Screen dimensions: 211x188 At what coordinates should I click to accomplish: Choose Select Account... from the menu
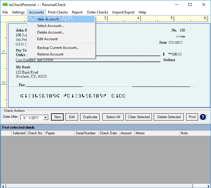(61, 26)
